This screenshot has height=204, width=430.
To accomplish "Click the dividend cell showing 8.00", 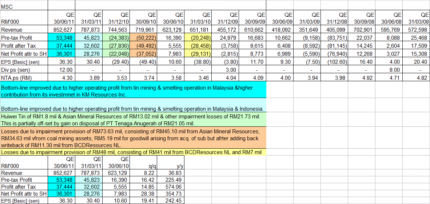I will pyautogui.click(x=389, y=70).
